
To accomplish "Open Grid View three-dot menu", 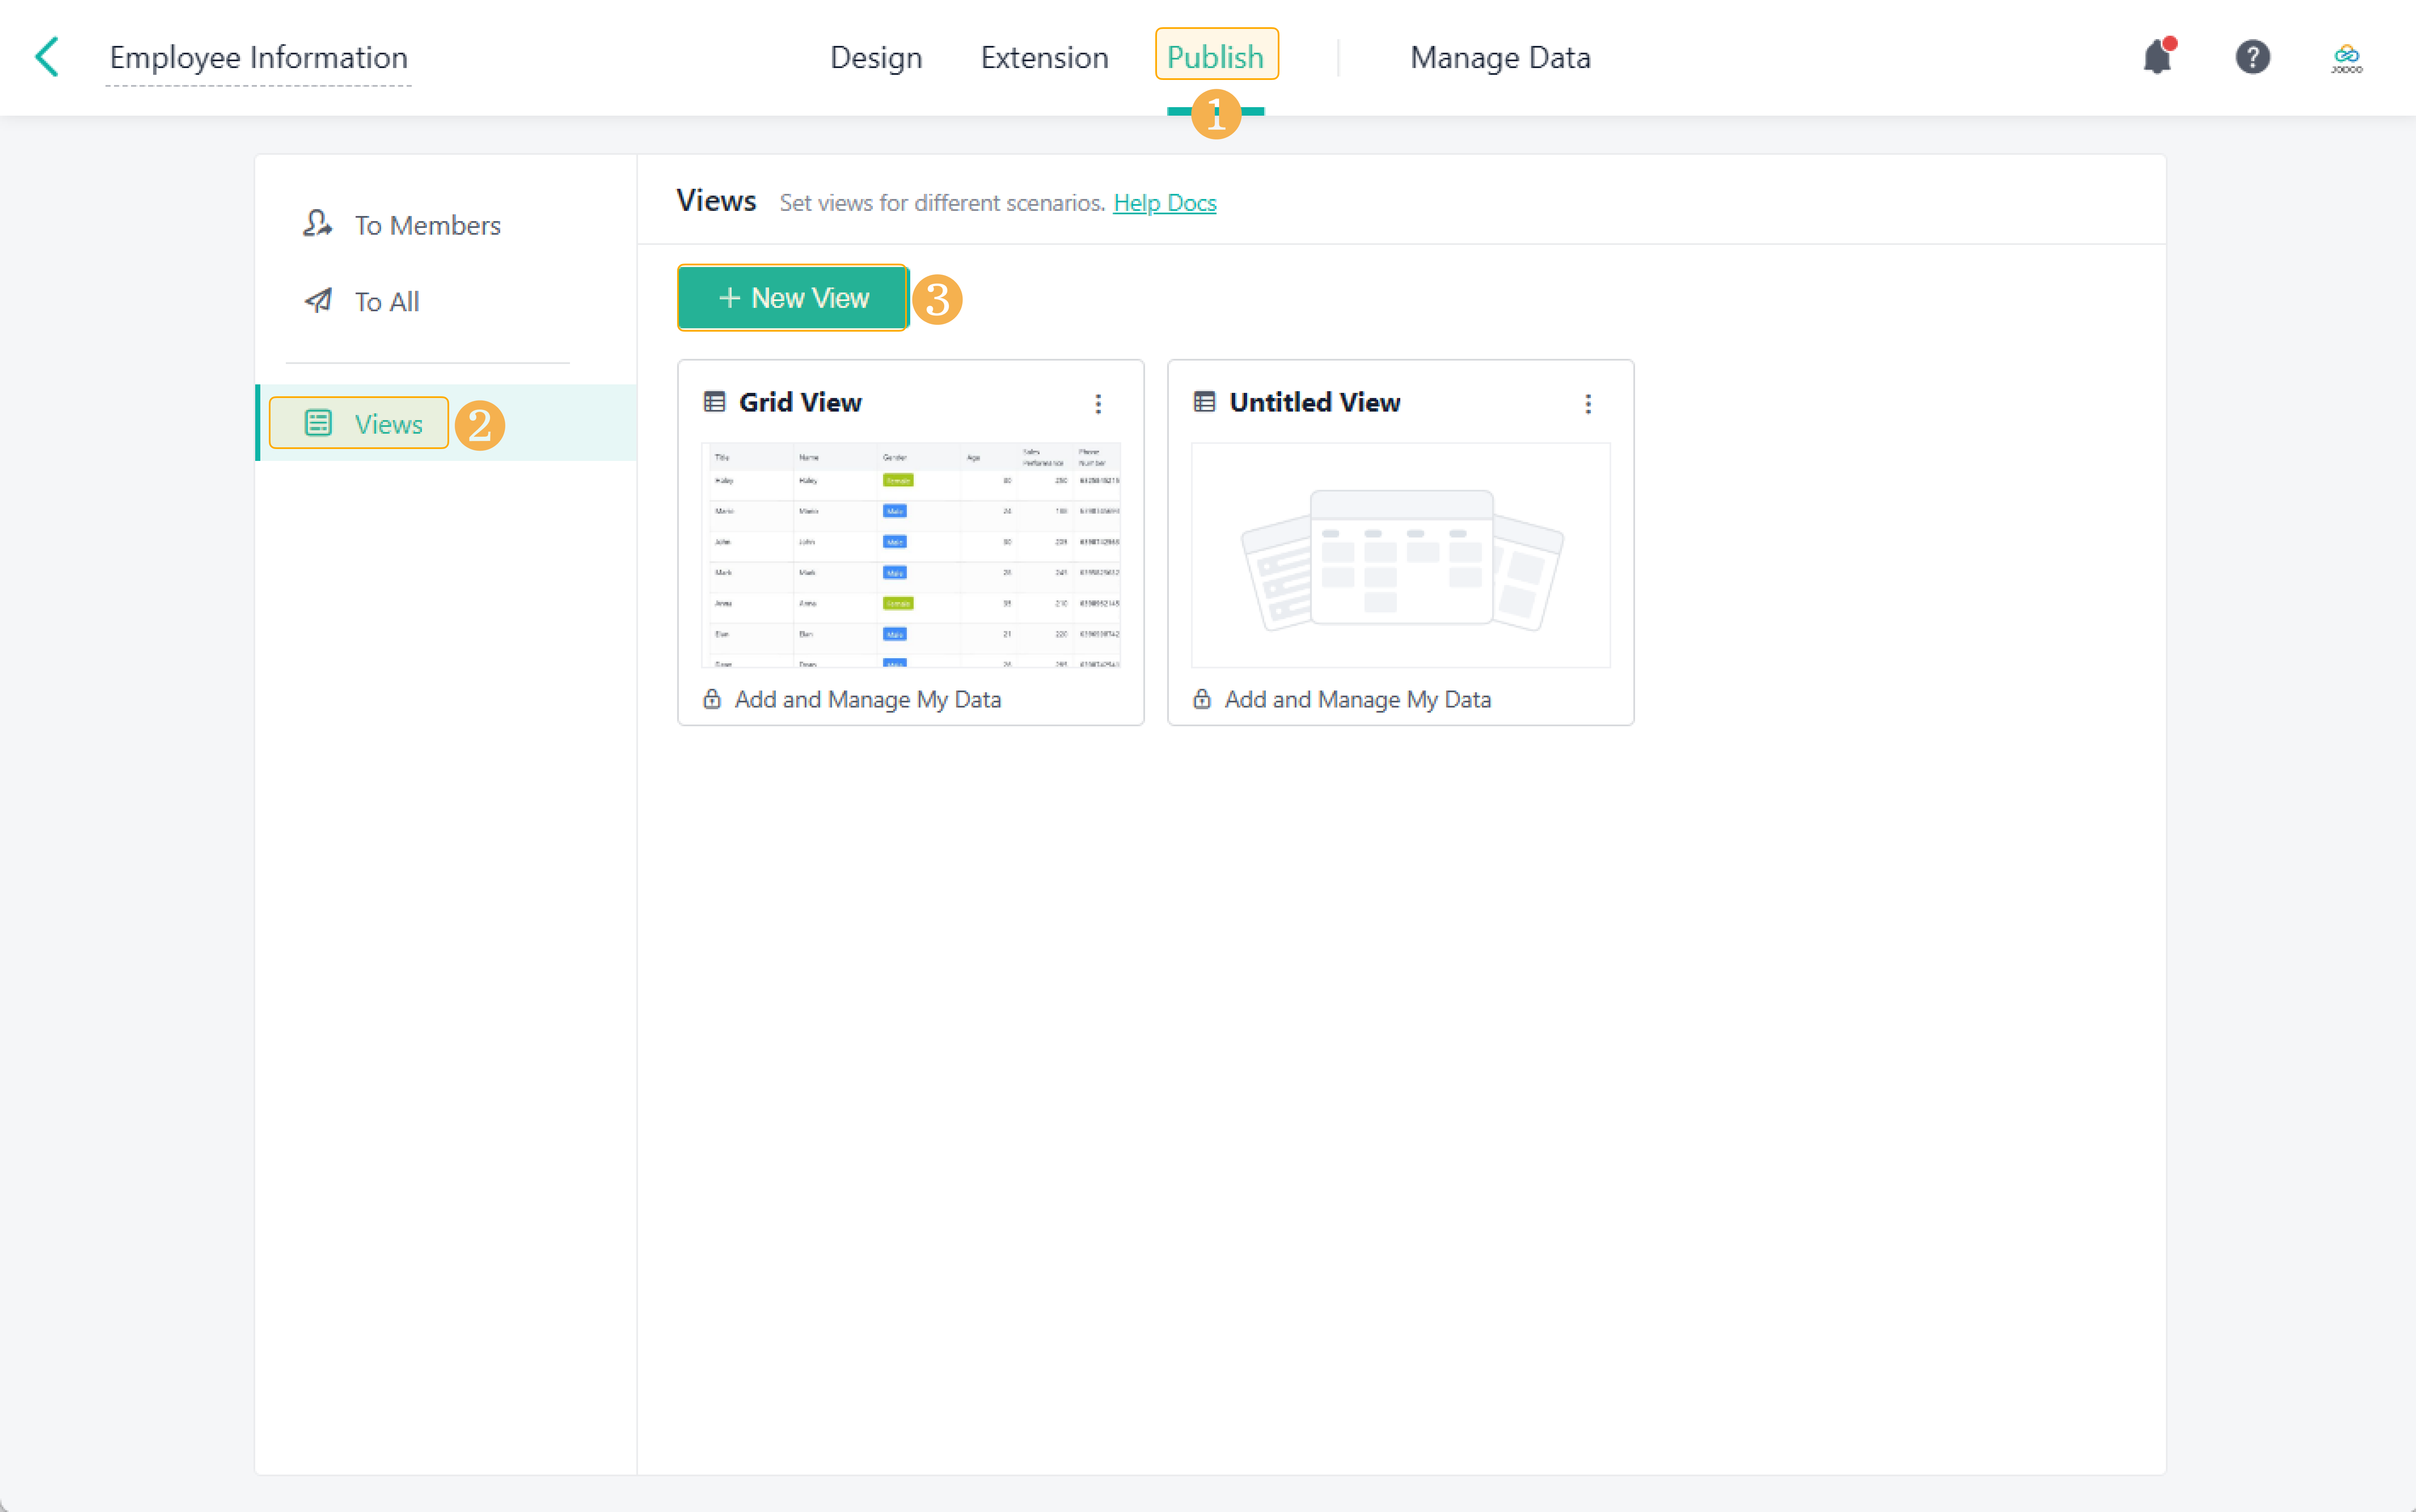I will pyautogui.click(x=1097, y=404).
